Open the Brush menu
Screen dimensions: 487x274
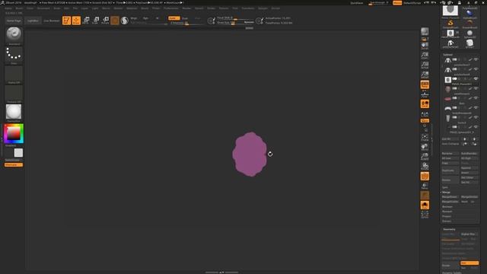[x=19, y=8]
